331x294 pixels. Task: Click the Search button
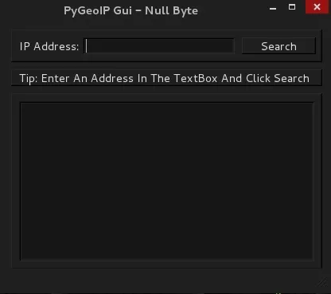pyautogui.click(x=278, y=46)
